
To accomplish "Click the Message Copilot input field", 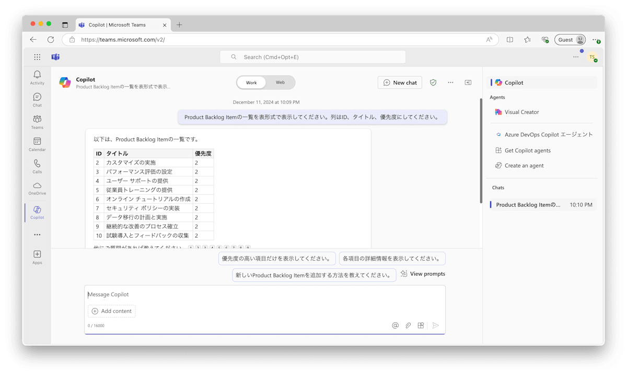I will [264, 295].
